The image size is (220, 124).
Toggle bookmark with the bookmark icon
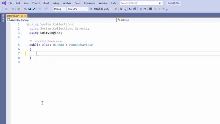[151, 9]
